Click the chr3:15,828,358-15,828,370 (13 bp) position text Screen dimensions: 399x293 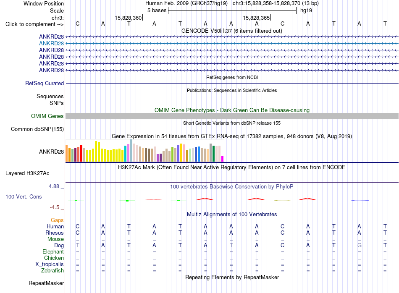276,3
